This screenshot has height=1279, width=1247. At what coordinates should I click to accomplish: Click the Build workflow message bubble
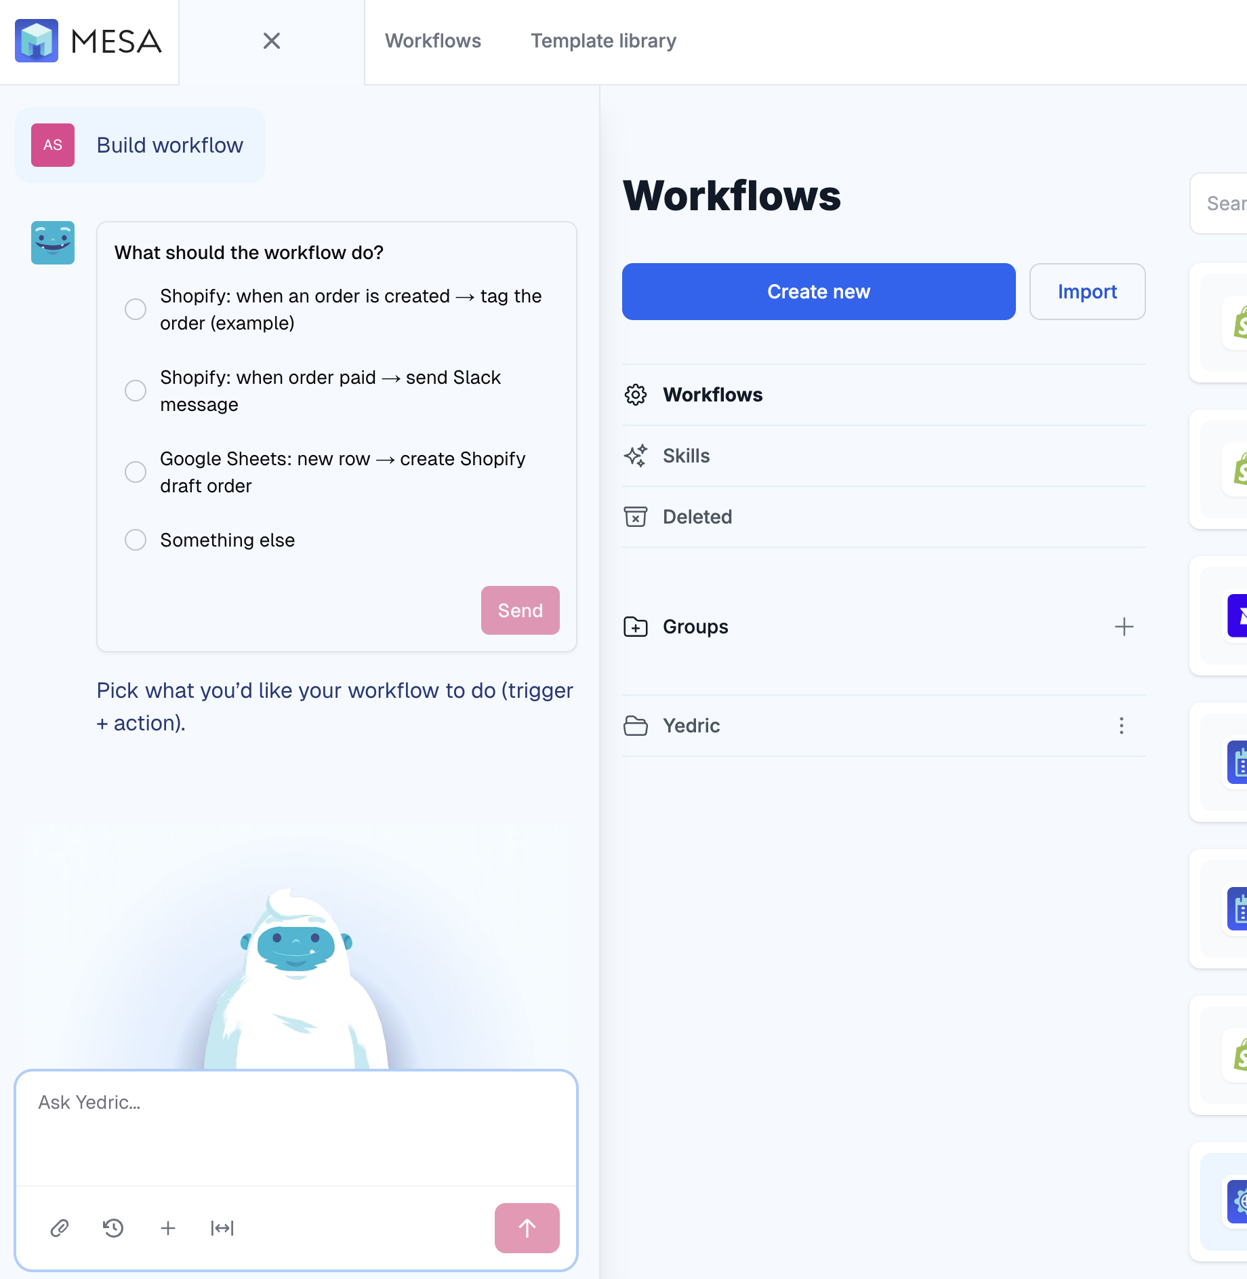pyautogui.click(x=140, y=145)
